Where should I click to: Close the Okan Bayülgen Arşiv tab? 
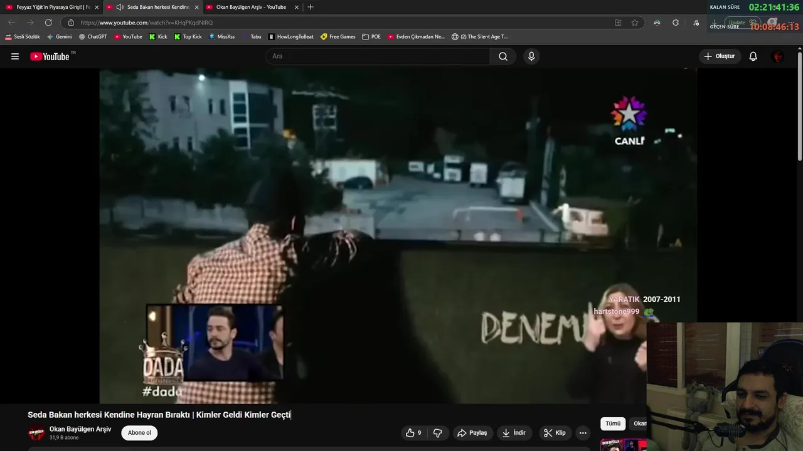[x=296, y=7]
